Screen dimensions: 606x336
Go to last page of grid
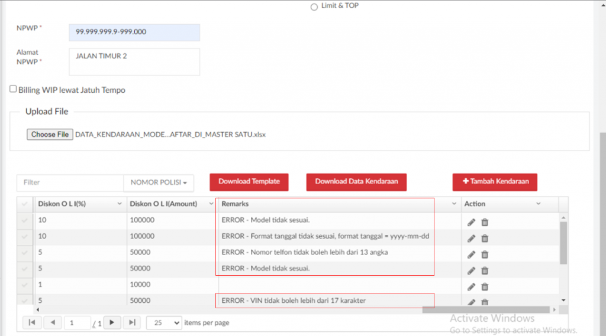click(132, 322)
